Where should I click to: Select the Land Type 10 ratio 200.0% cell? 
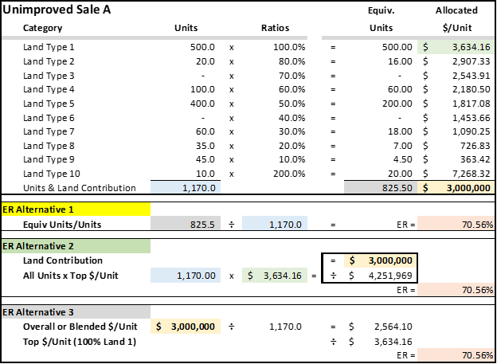(x=275, y=174)
